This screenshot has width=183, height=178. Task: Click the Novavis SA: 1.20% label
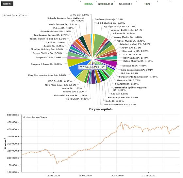74,92
